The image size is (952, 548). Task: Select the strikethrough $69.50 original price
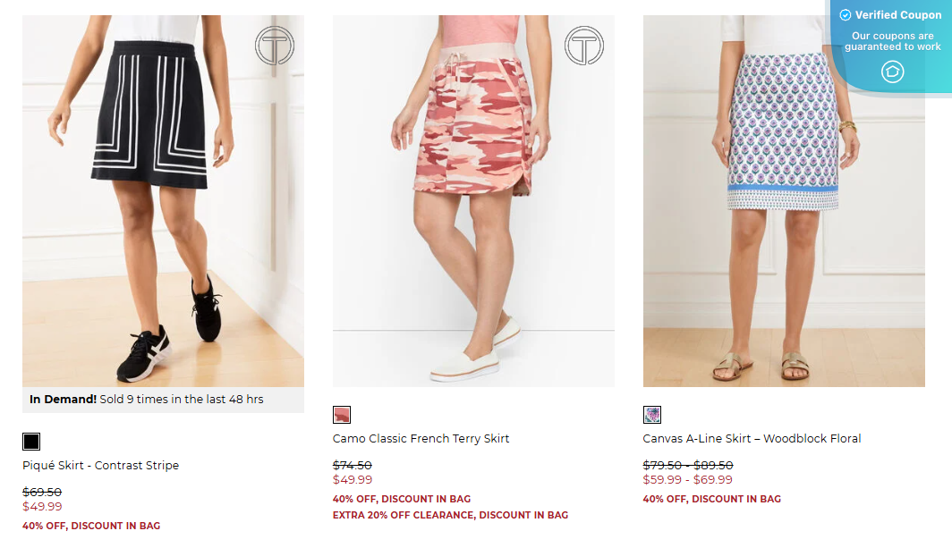pyautogui.click(x=40, y=492)
